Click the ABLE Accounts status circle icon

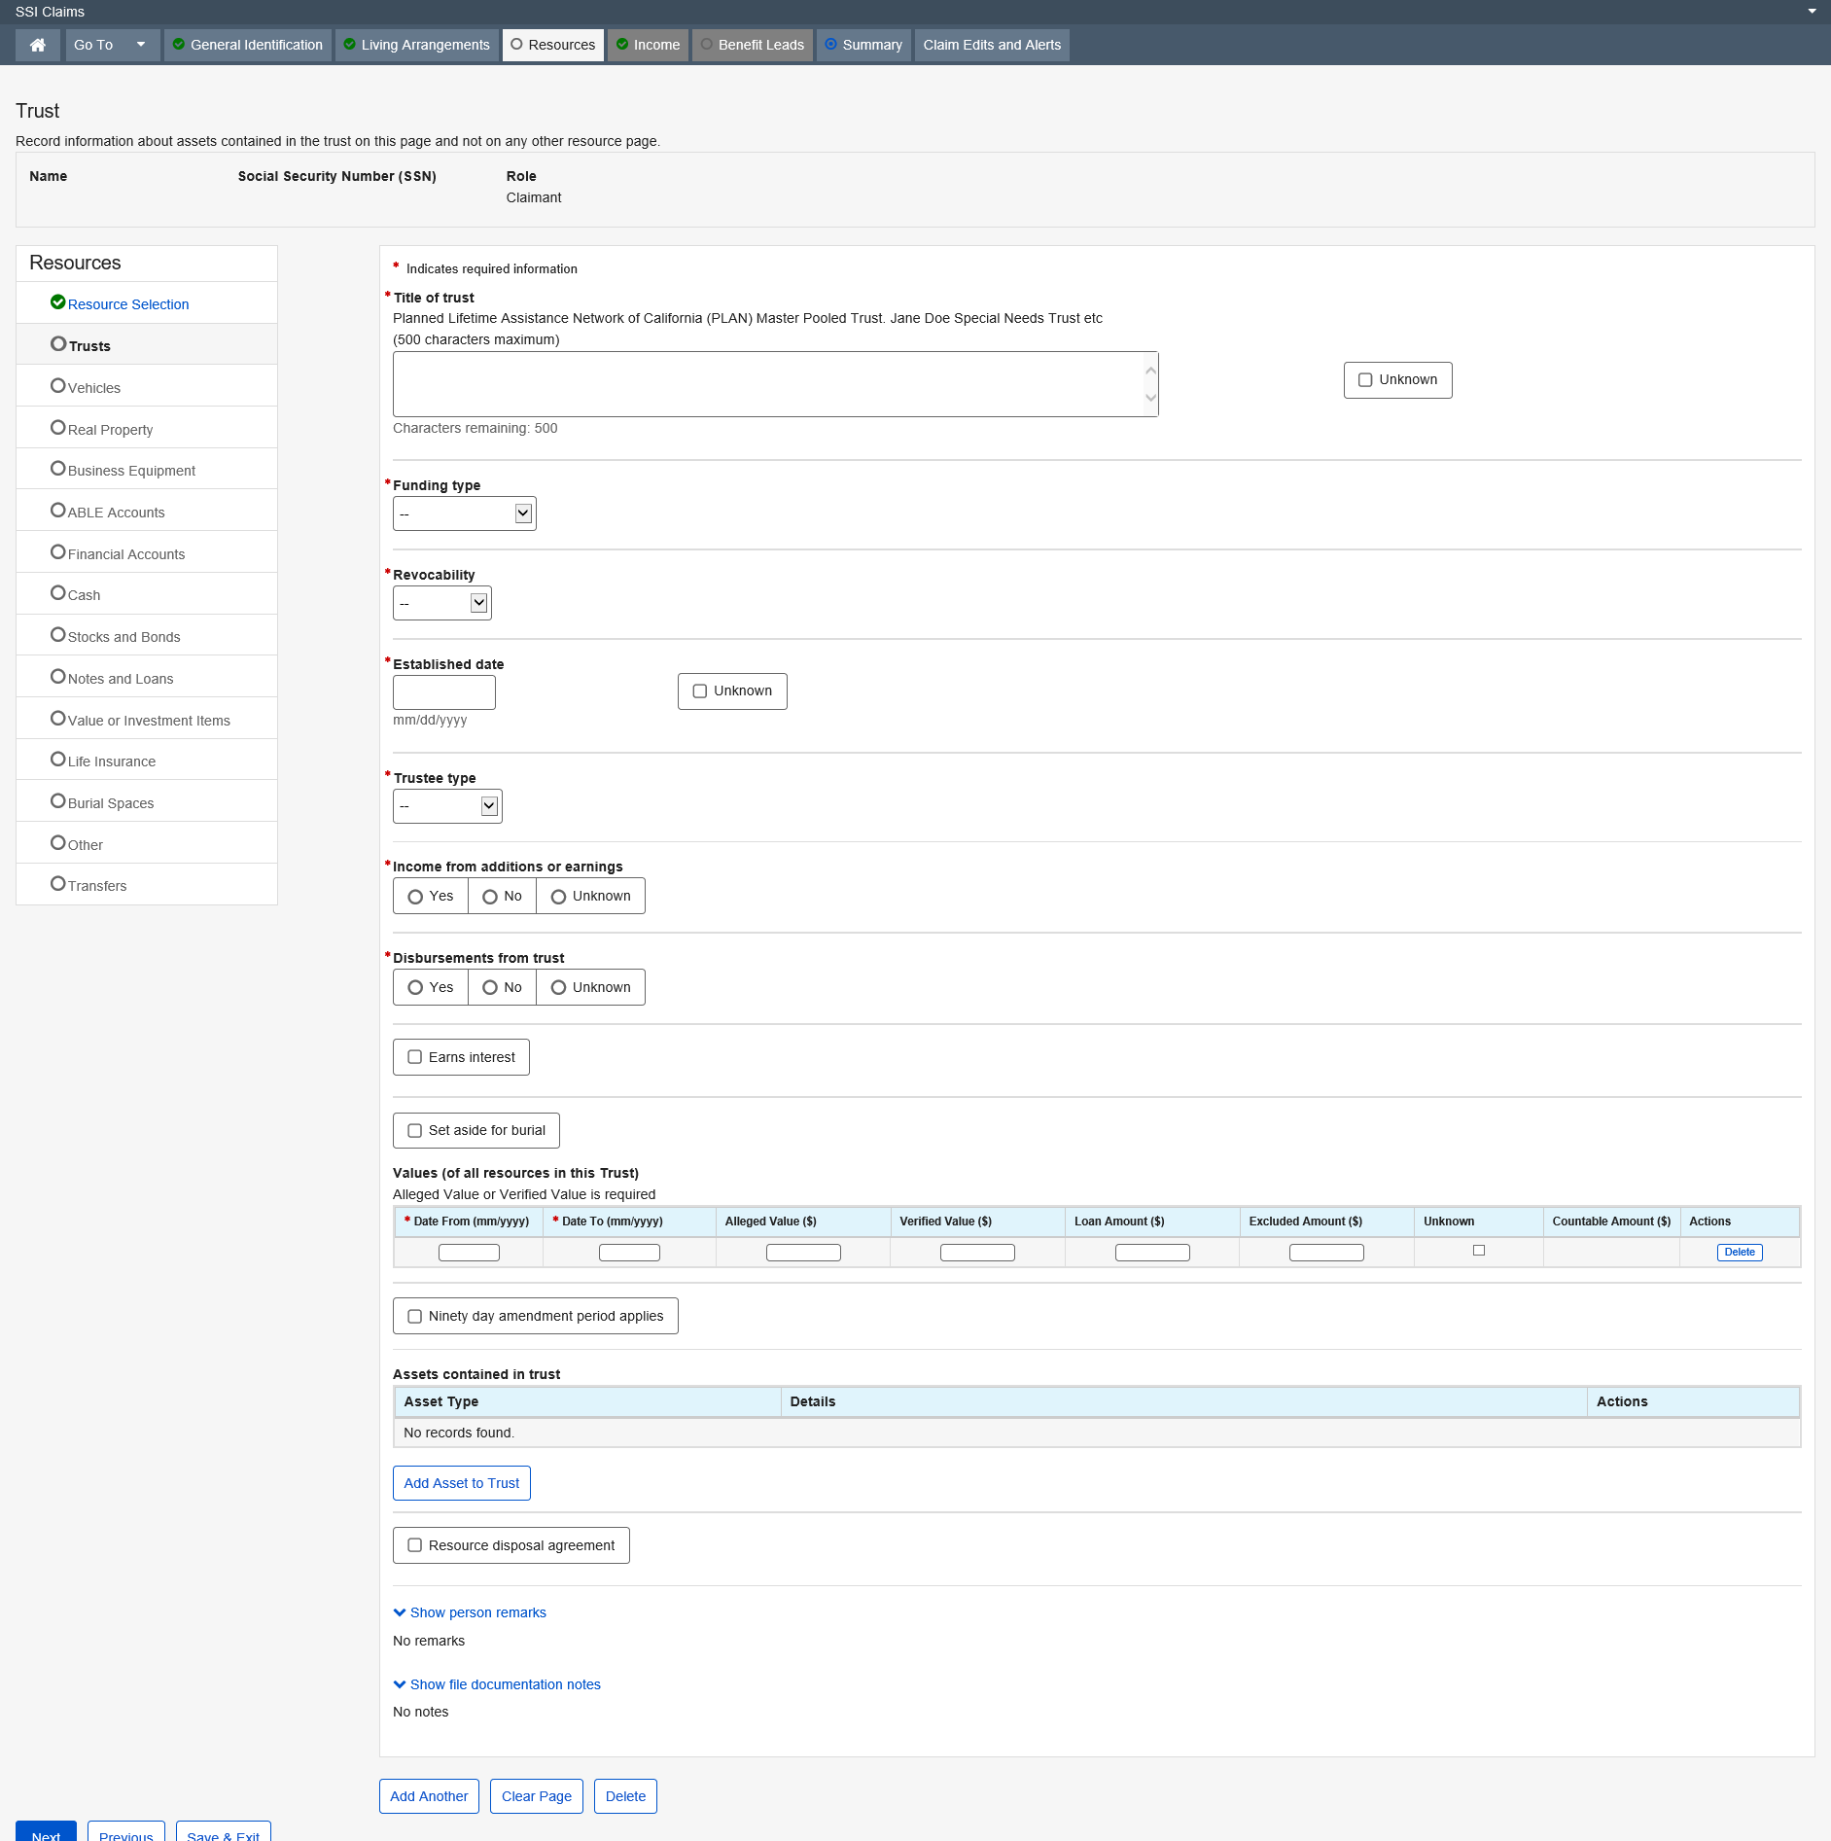57,511
